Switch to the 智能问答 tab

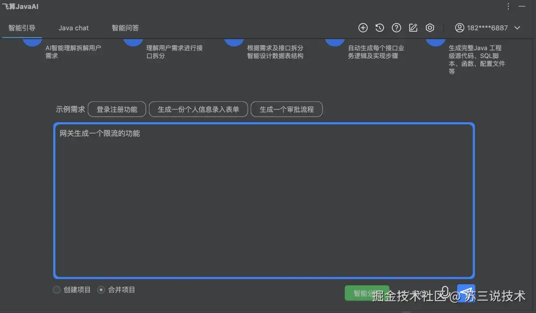click(x=125, y=28)
